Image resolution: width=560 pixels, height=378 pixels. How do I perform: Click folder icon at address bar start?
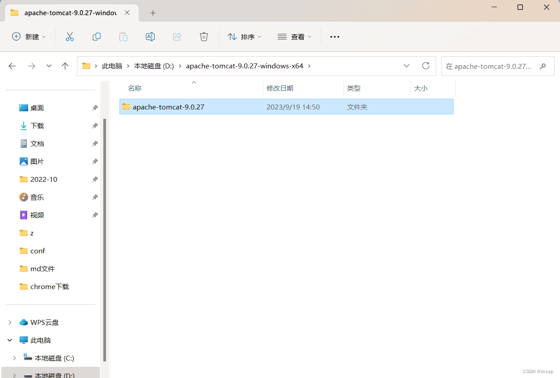point(86,66)
